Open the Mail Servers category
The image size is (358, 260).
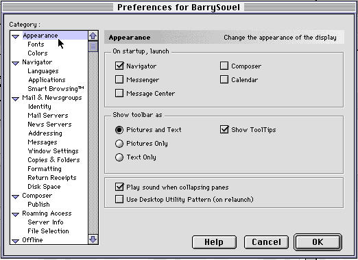pos(48,116)
